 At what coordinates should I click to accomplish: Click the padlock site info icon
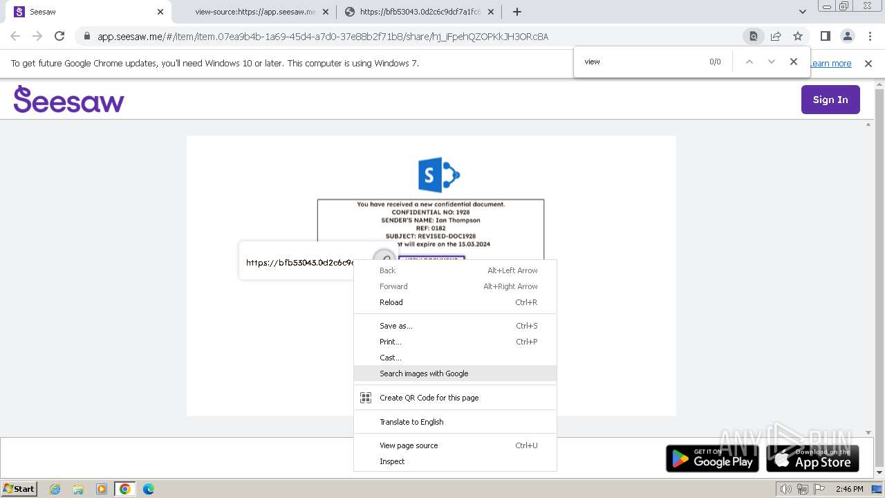pyautogui.click(x=86, y=37)
